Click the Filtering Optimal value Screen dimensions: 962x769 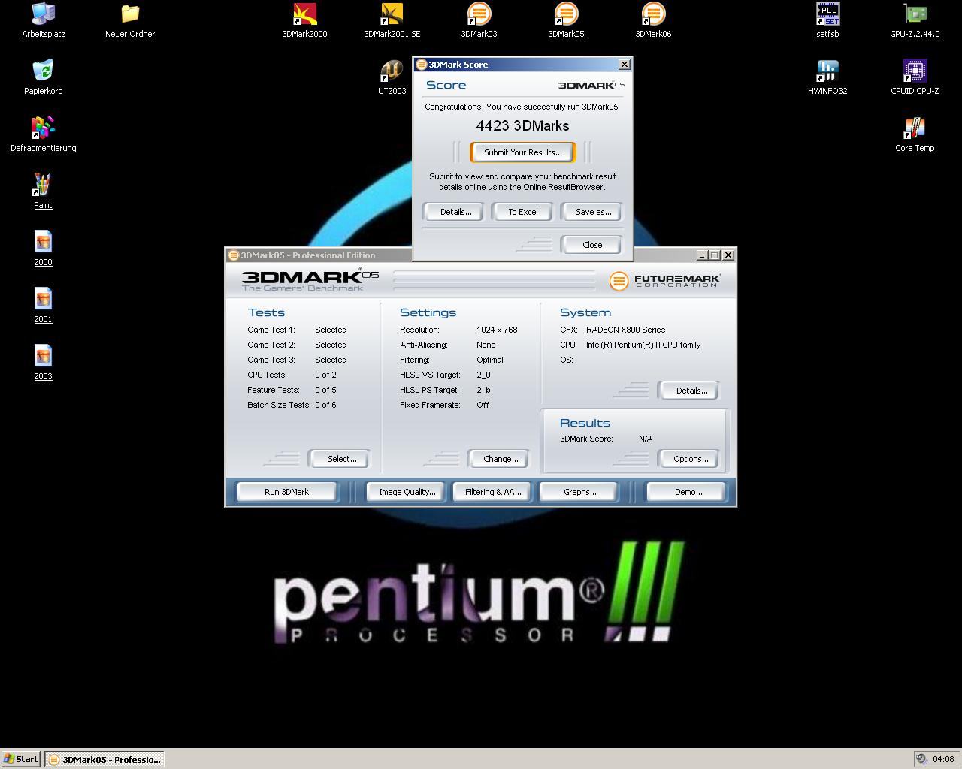490,360
